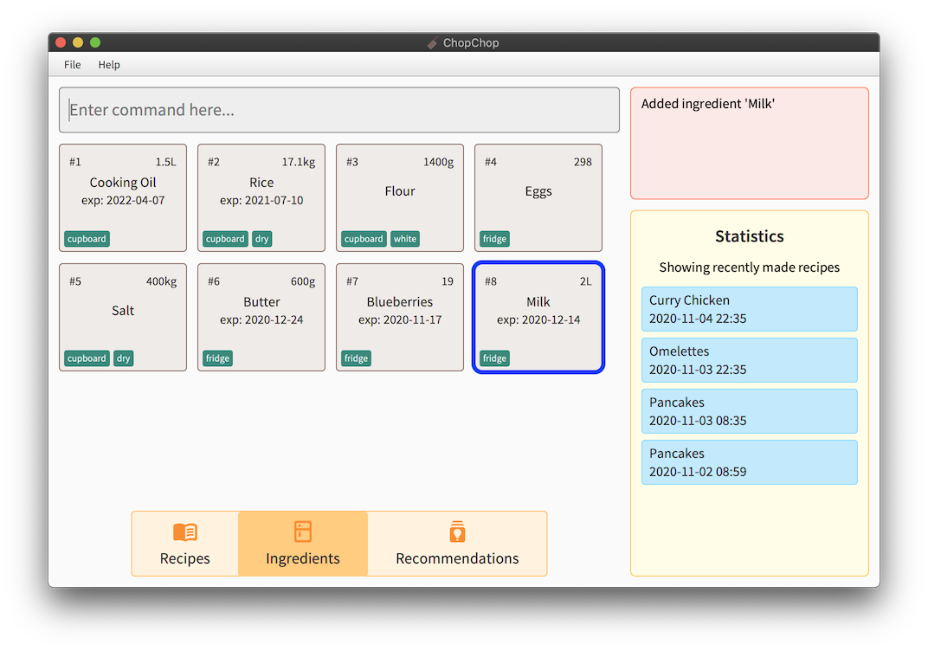
Task: Click the Statistics heading
Action: coord(750,236)
